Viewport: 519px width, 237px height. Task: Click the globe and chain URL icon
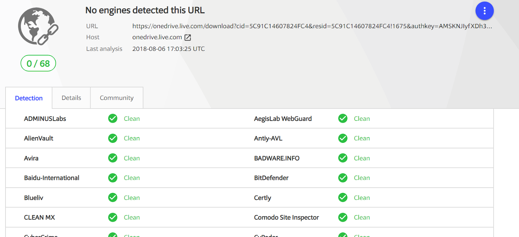pyautogui.click(x=38, y=27)
